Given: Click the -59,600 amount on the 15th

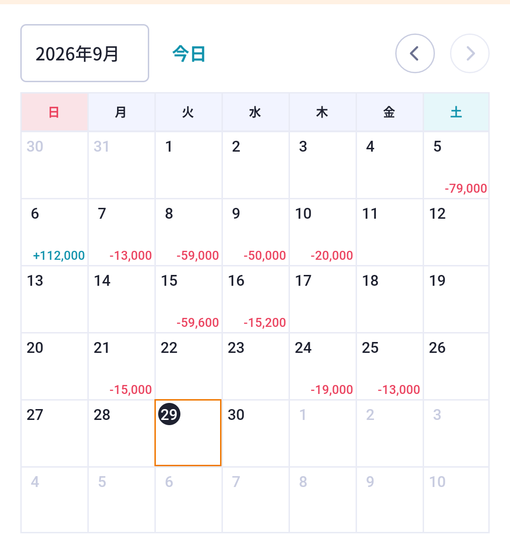Looking at the screenshot, I should click(x=198, y=323).
